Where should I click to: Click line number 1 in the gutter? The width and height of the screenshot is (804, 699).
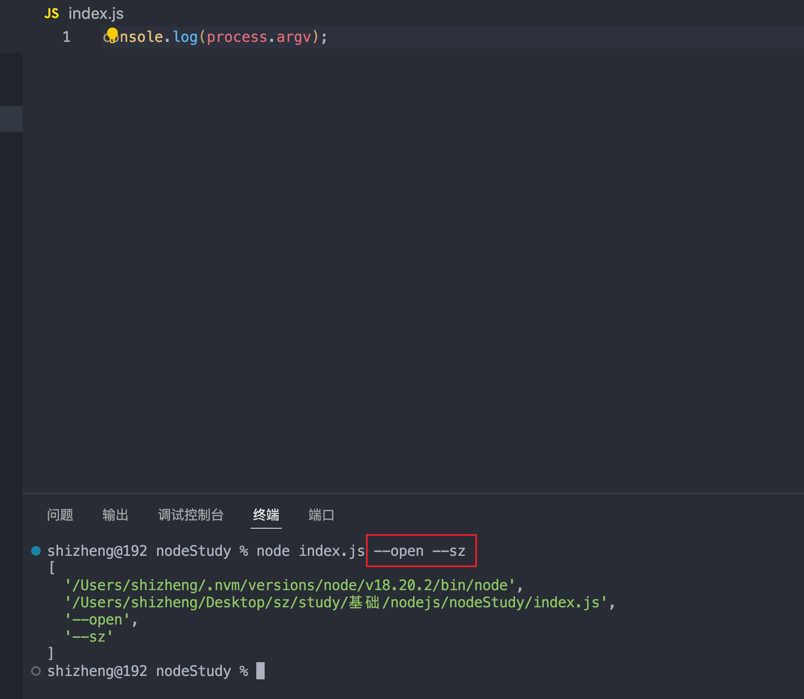[67, 37]
